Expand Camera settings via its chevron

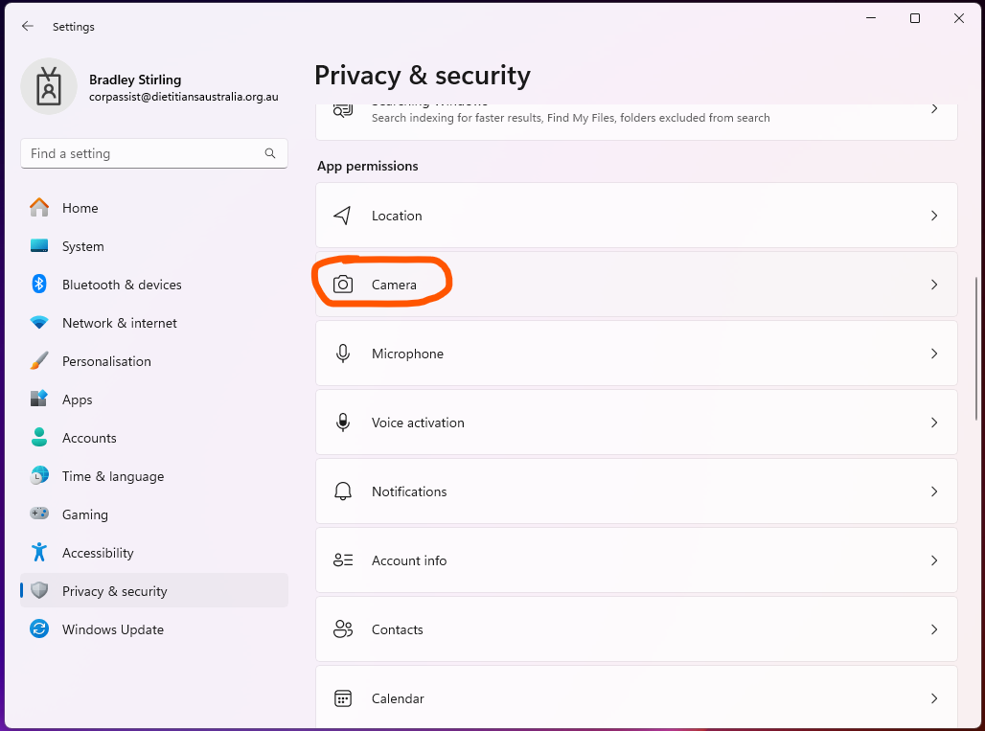tap(934, 285)
